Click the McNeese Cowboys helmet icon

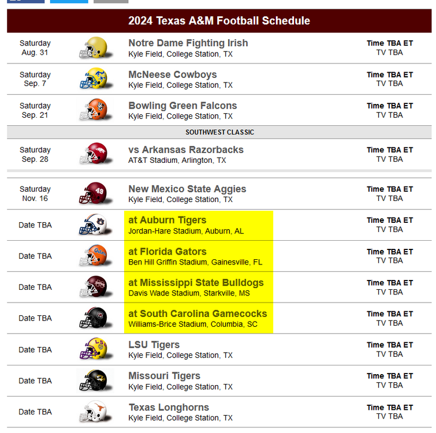[93, 79]
